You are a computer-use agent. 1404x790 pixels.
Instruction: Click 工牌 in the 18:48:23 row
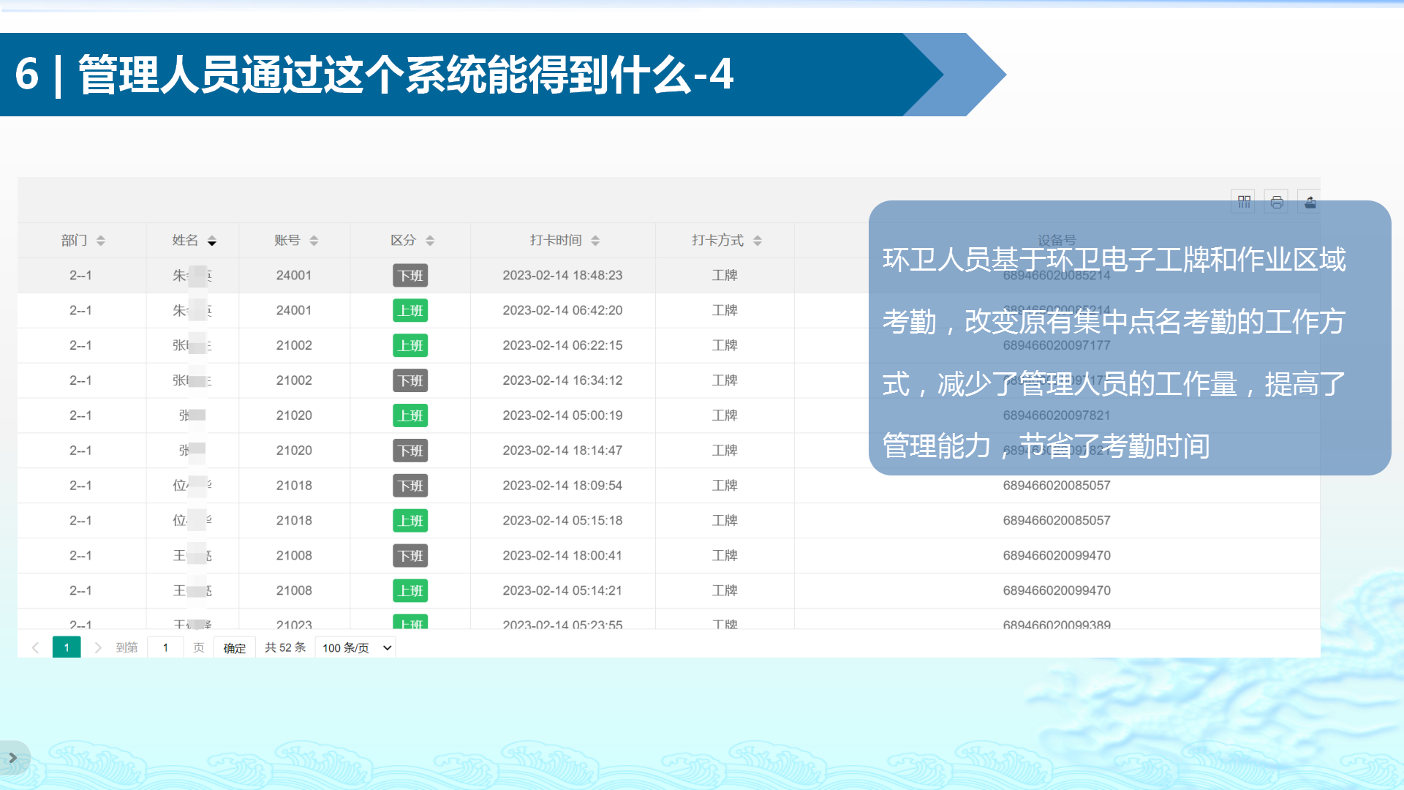click(725, 276)
